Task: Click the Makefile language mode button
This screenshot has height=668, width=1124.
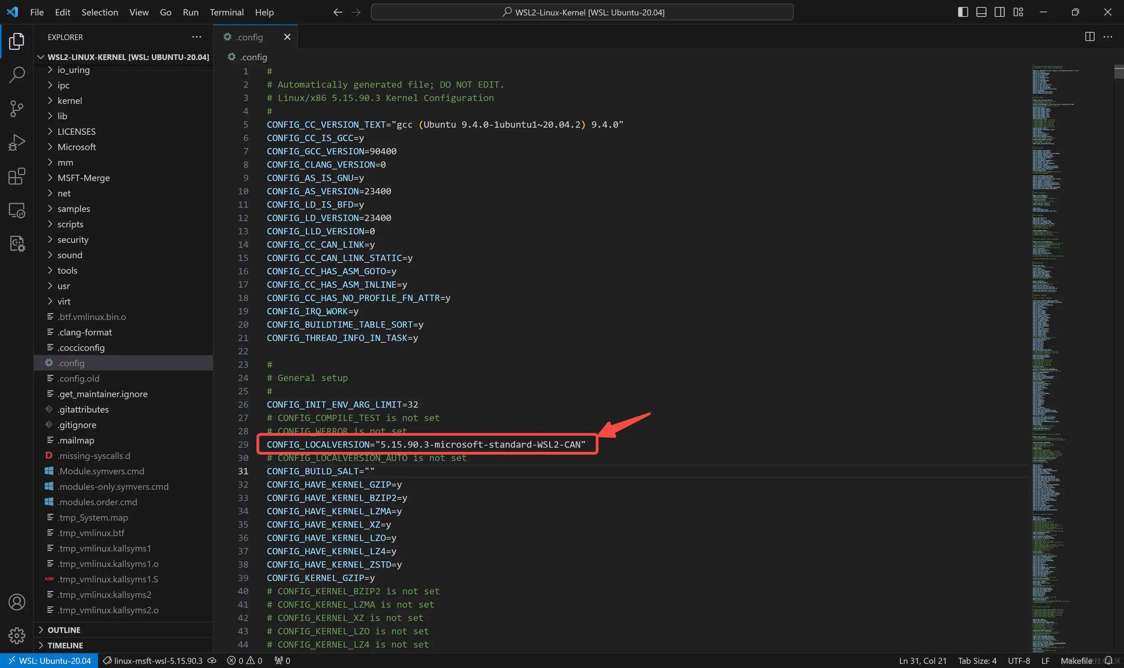Action: pyautogui.click(x=1076, y=660)
